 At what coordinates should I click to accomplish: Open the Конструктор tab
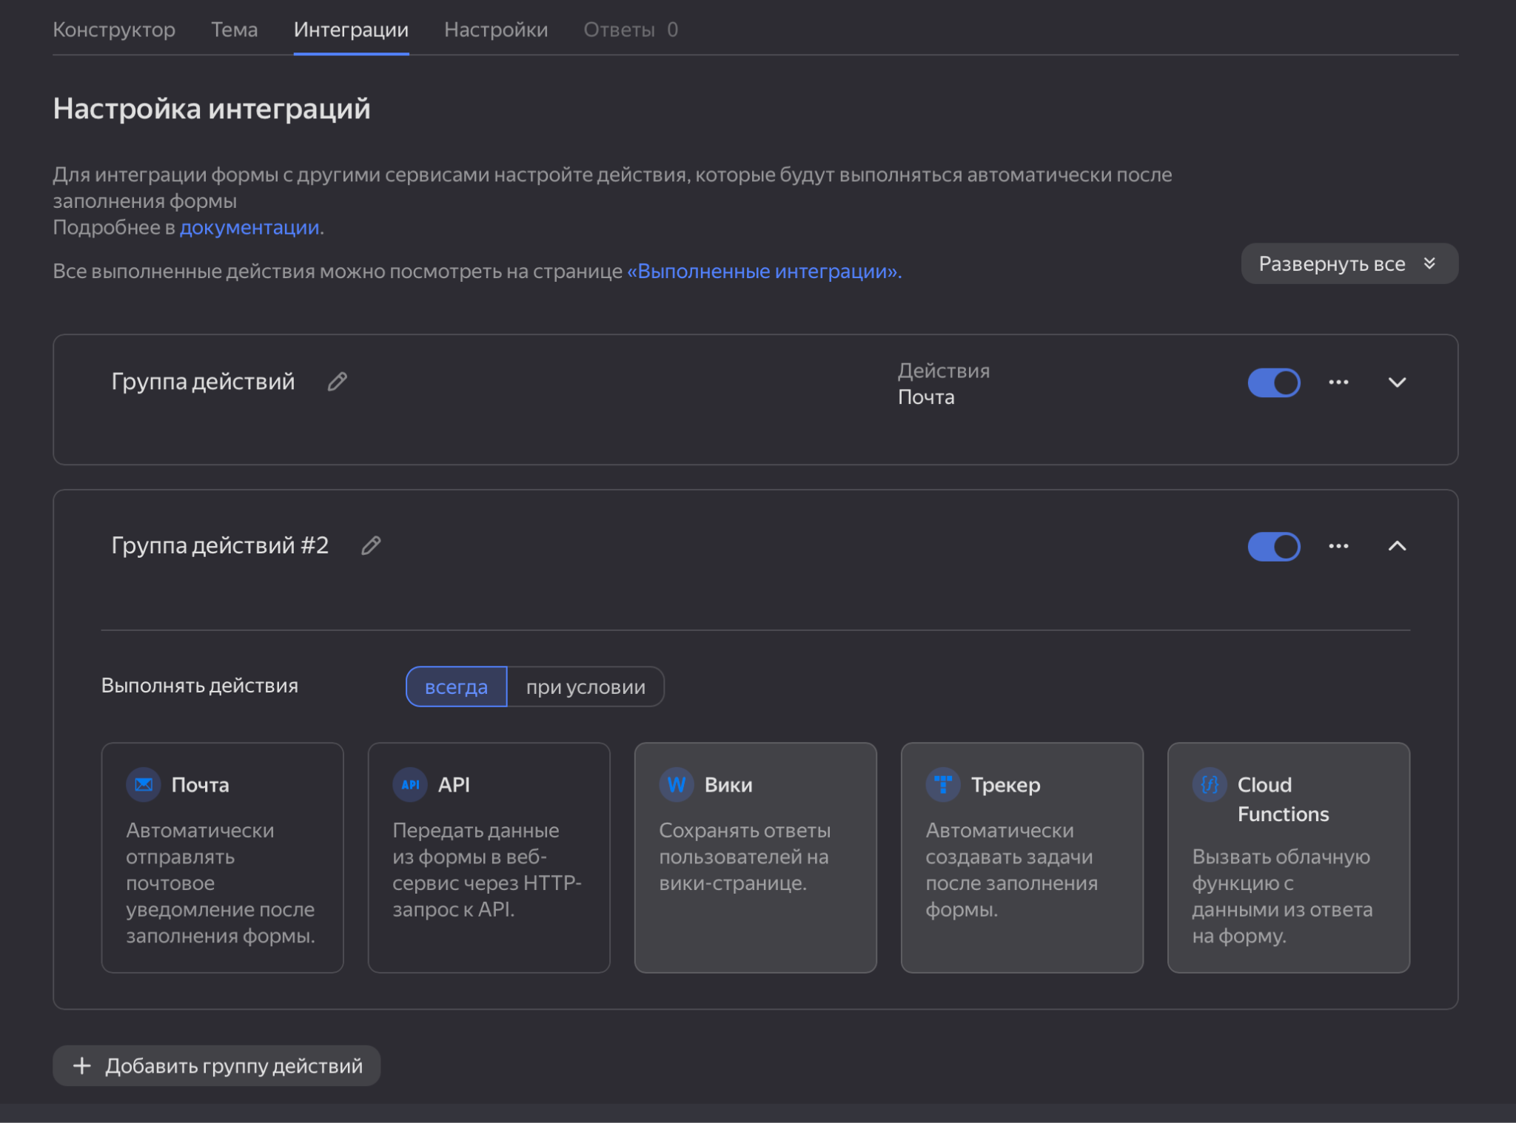[114, 30]
